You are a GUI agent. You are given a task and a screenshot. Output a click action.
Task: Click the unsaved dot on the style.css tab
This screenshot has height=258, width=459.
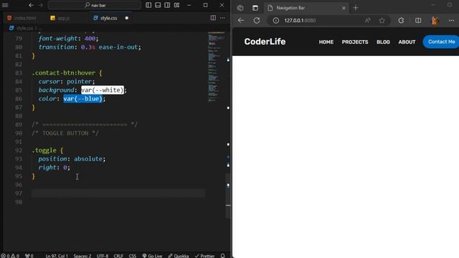click(x=126, y=18)
